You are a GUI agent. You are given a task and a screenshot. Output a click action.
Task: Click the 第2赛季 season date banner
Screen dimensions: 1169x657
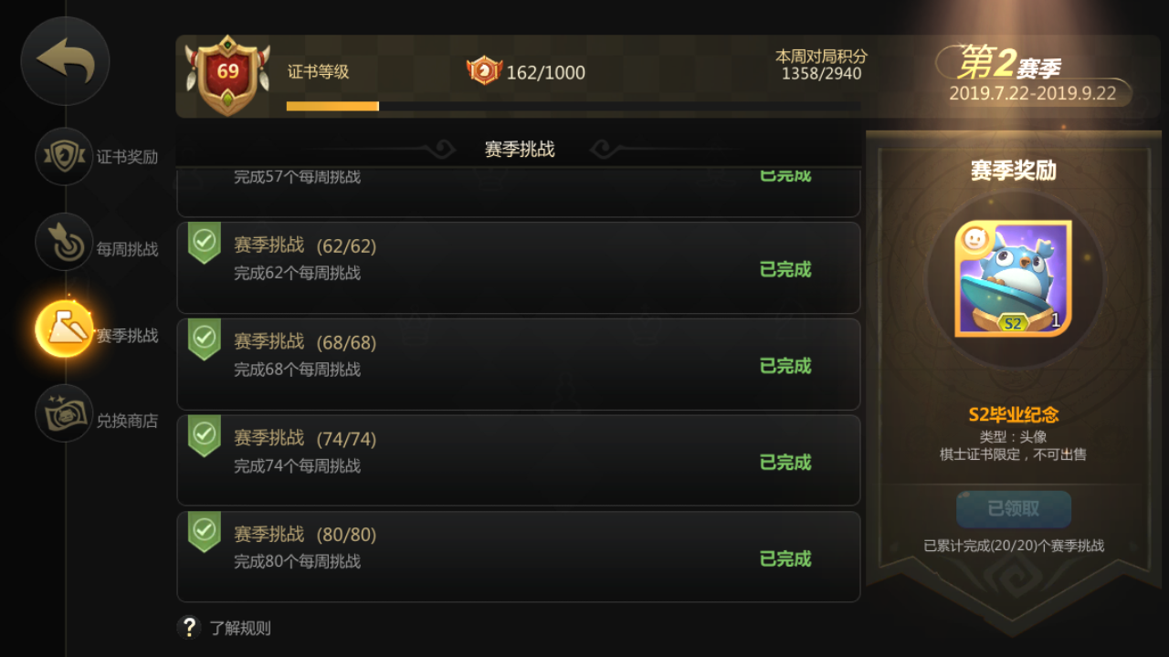tap(1033, 75)
